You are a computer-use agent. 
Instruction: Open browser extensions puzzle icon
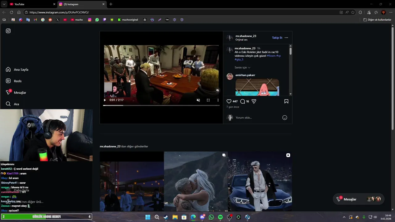[360, 12]
